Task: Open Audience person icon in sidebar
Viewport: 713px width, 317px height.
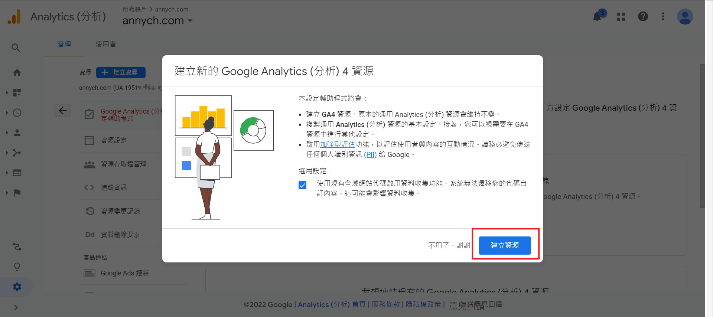Action: pos(17,133)
